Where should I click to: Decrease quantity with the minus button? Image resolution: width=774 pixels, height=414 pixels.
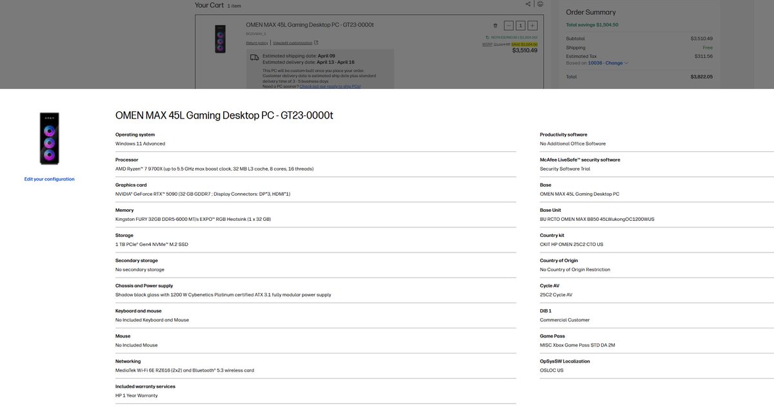coord(508,26)
